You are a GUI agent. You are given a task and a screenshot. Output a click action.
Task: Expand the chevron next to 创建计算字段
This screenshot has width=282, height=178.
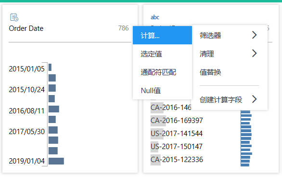[254, 99]
